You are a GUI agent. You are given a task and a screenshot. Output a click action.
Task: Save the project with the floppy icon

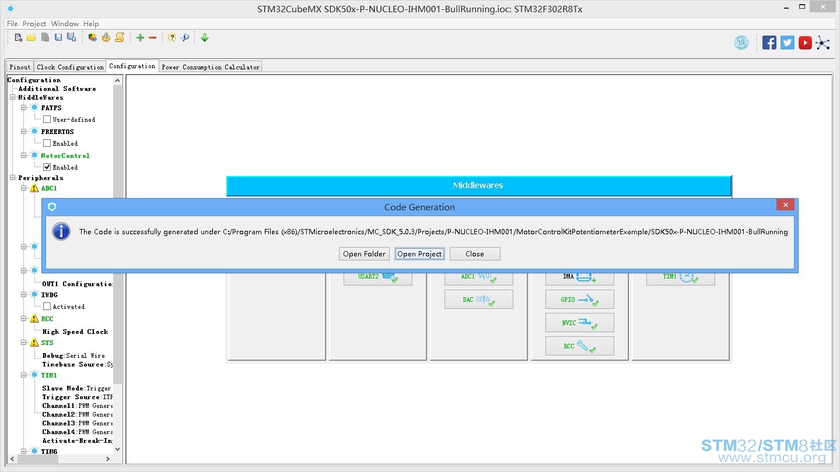coord(58,38)
